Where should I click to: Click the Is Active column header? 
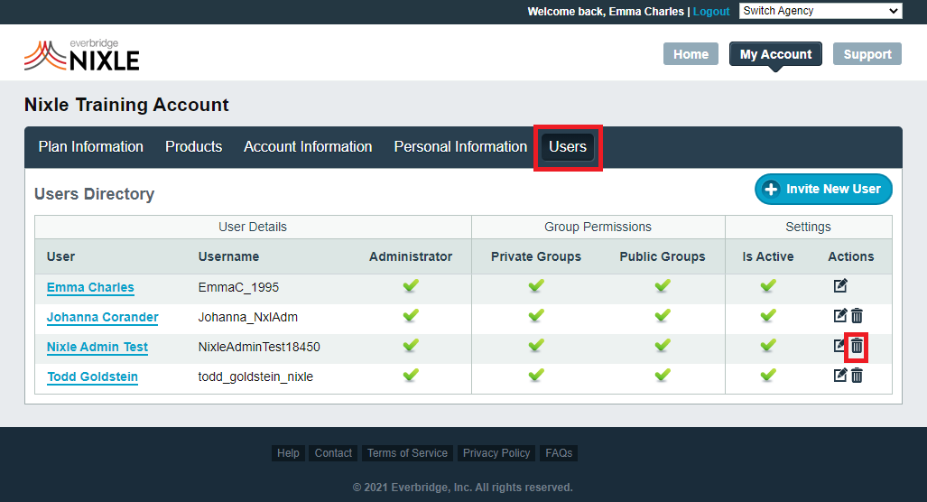tap(768, 256)
